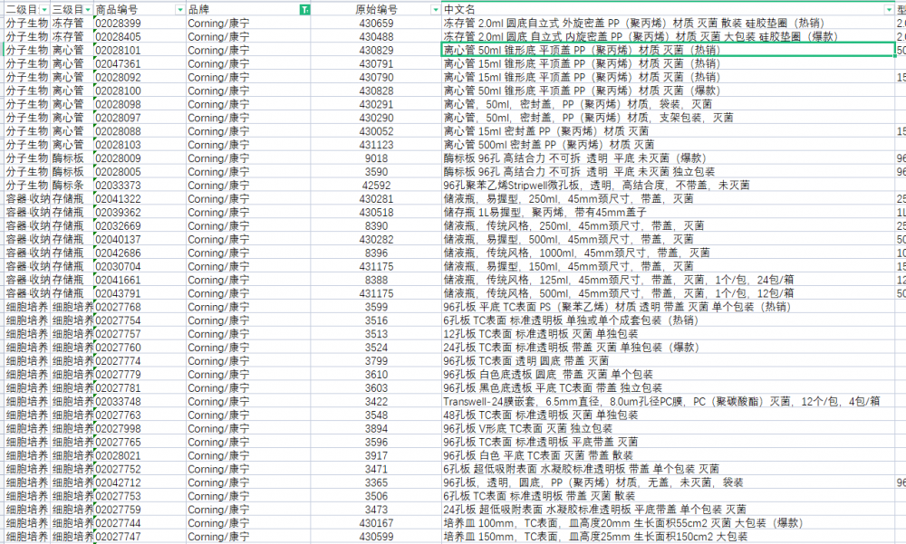Select original number 42592
This screenshot has width=906, height=544.
[376, 186]
